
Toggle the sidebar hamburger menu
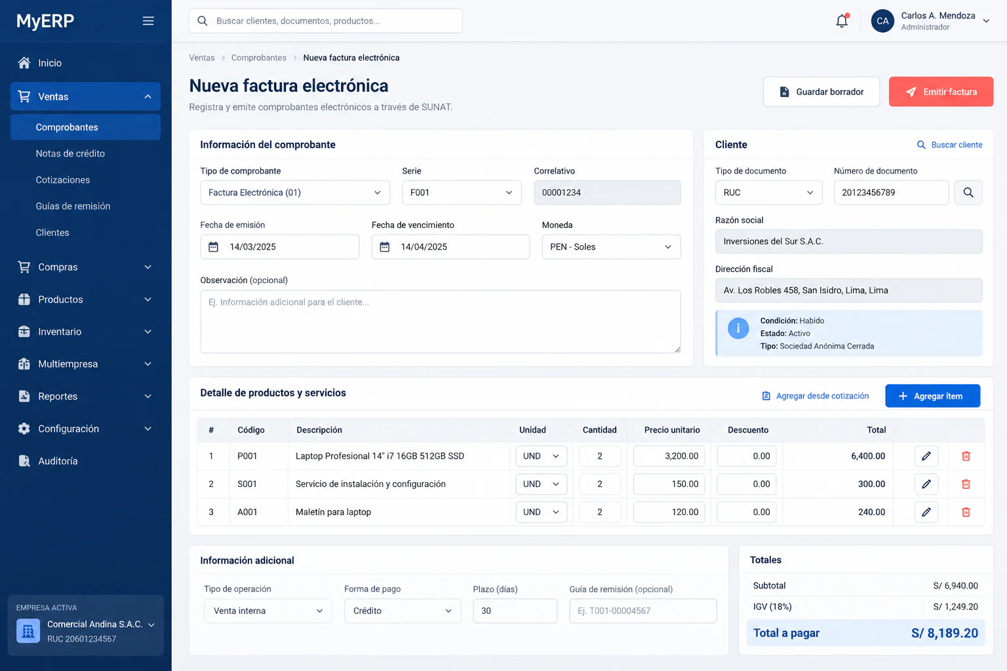coord(148,21)
